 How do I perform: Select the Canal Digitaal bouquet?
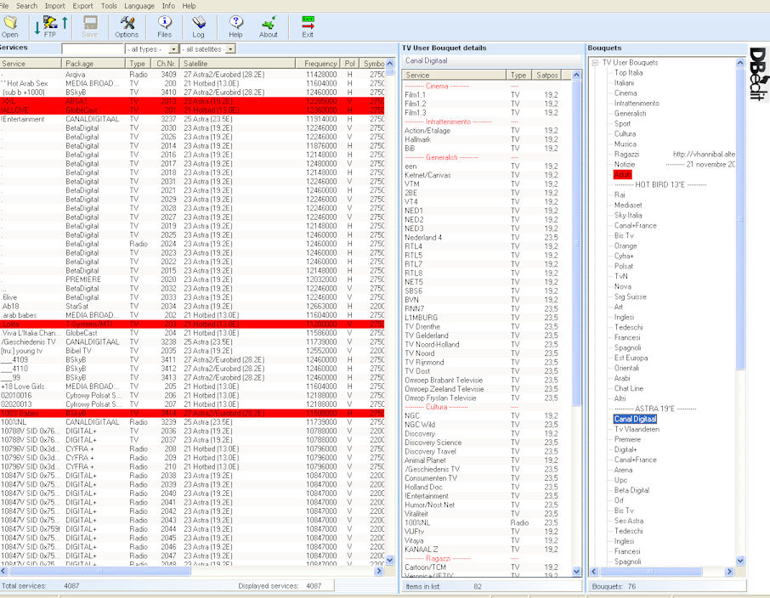635,419
